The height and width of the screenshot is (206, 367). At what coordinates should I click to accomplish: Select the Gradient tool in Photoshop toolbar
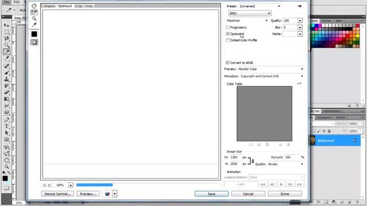click(6, 99)
